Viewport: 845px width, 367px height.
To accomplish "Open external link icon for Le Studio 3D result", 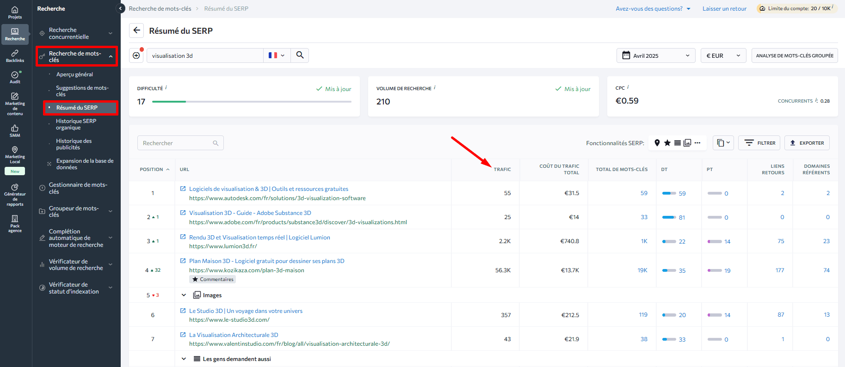I will click(x=183, y=311).
